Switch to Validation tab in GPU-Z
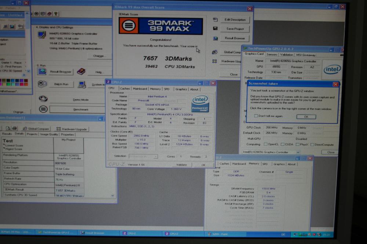The width and height of the screenshot is (367, 244). pos(287,55)
